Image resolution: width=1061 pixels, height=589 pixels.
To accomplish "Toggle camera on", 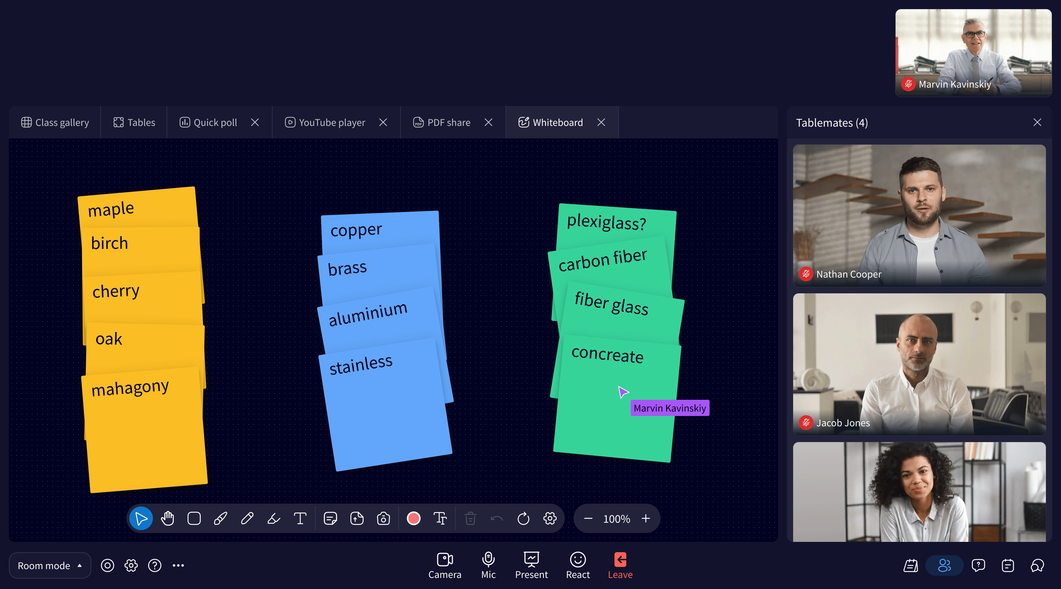I will (444, 565).
